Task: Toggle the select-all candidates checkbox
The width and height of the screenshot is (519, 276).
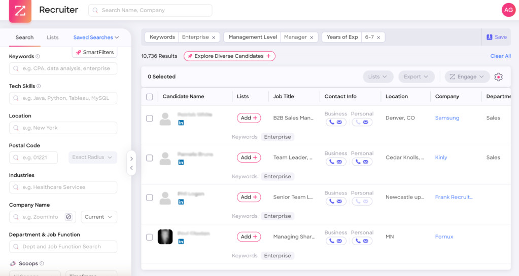Action: point(150,97)
